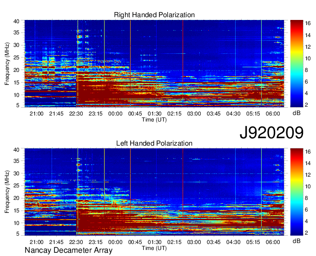Click the 14 dB value on the lower colorbar
This screenshot has height=256, width=316.
click(x=308, y=163)
